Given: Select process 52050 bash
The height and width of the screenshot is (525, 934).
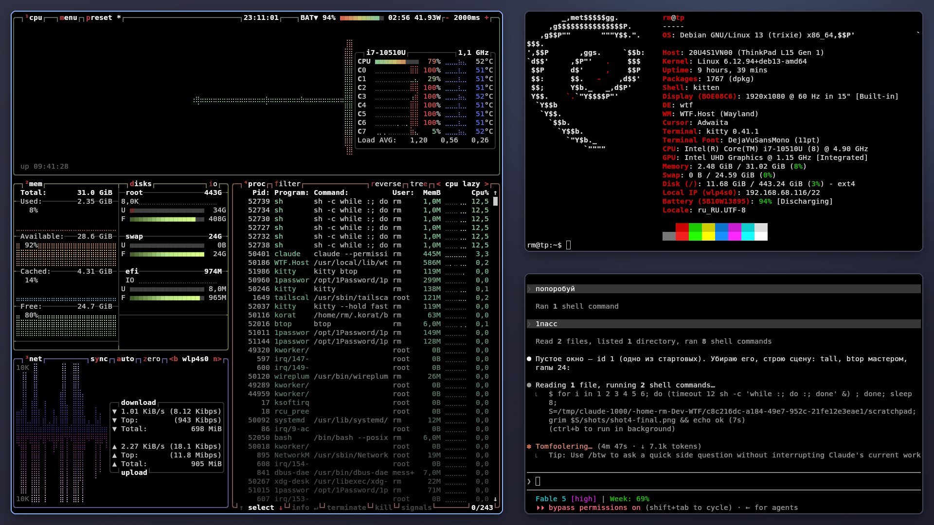Looking at the screenshot, I should click(x=368, y=438).
